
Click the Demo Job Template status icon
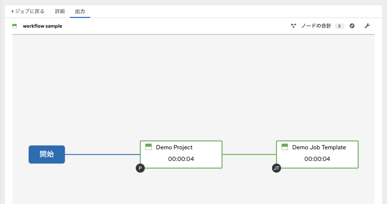285,147
